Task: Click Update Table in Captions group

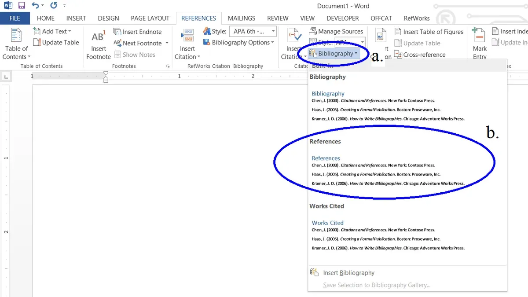Action: click(418, 43)
